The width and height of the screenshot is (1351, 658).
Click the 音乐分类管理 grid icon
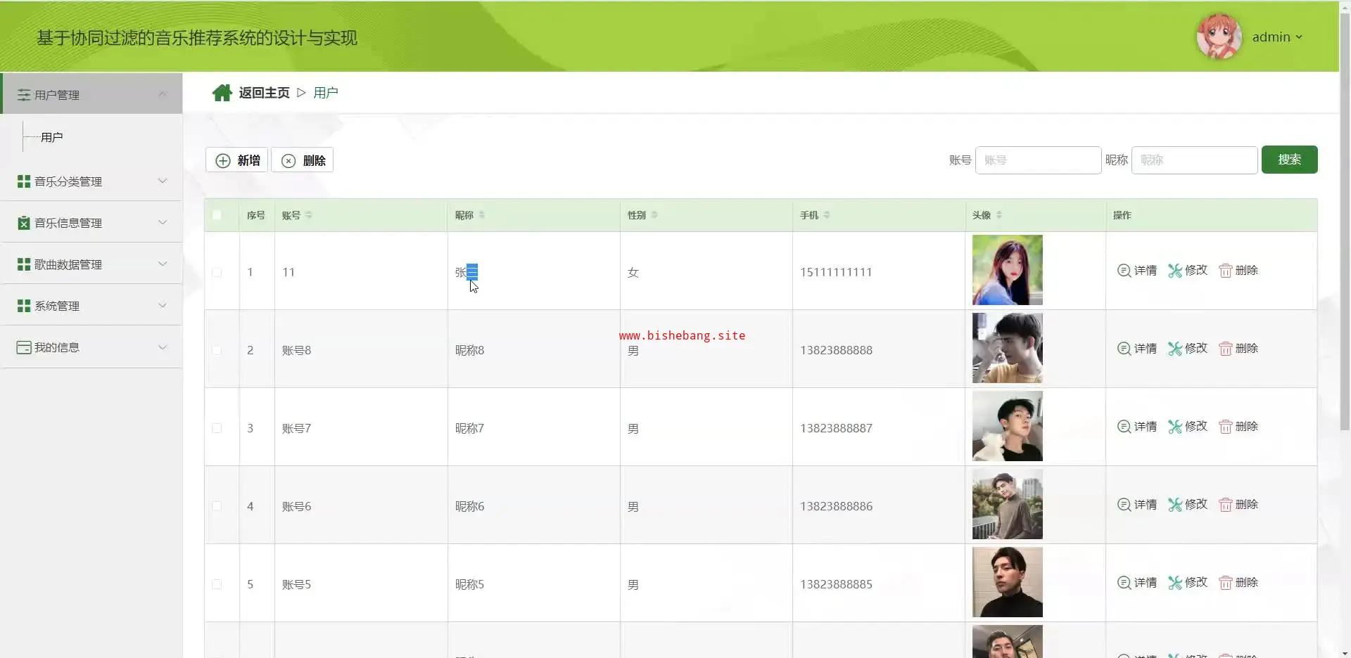24,181
